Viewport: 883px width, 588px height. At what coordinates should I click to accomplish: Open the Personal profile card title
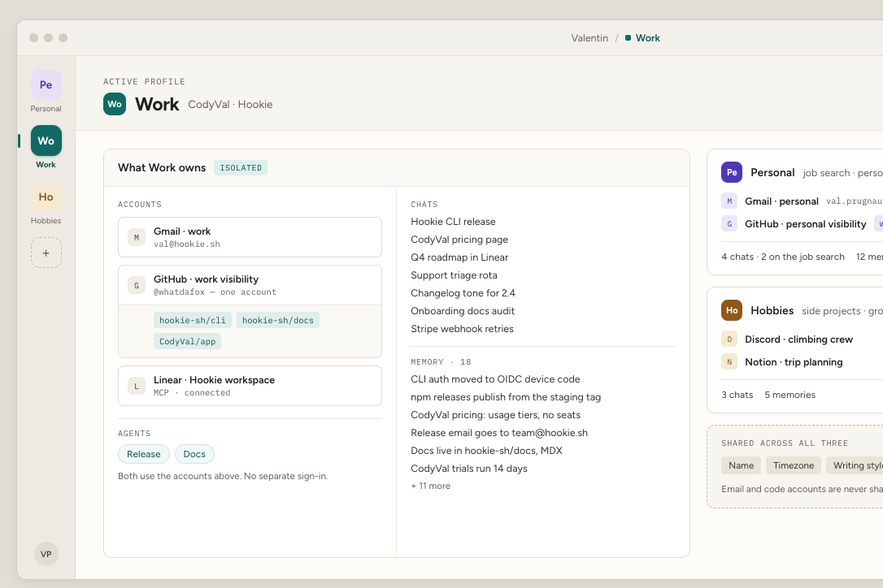point(772,172)
